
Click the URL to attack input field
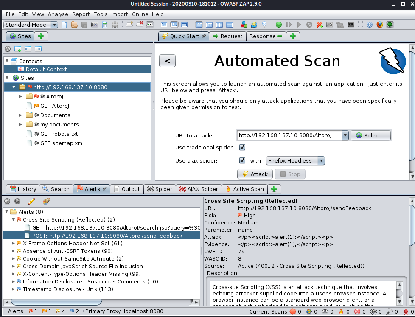coord(289,135)
